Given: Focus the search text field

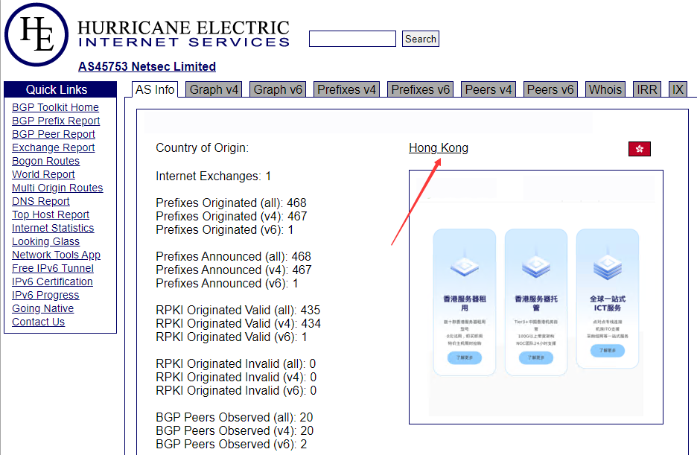Looking at the screenshot, I should click(352, 39).
